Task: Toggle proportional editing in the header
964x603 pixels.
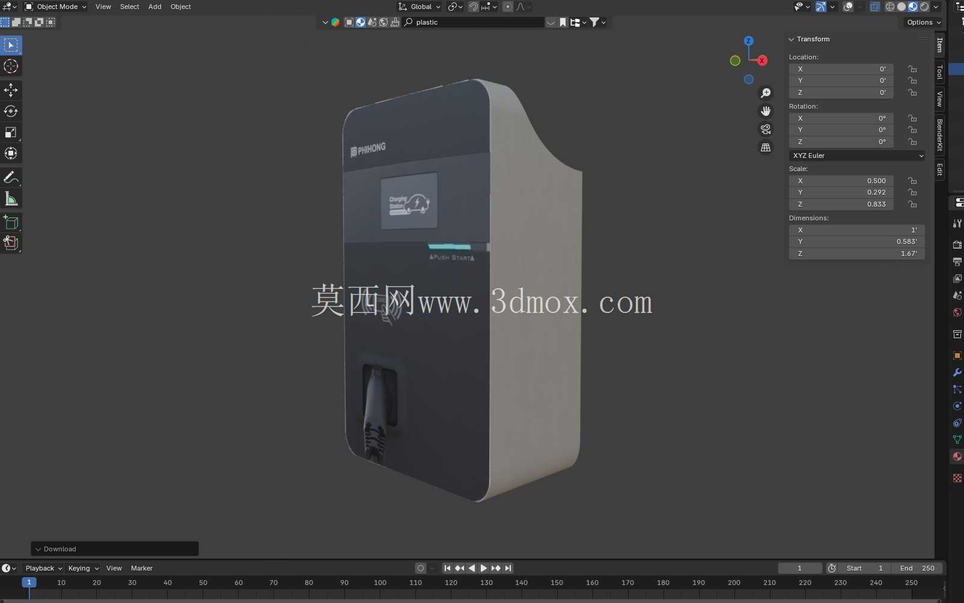Action: click(508, 7)
